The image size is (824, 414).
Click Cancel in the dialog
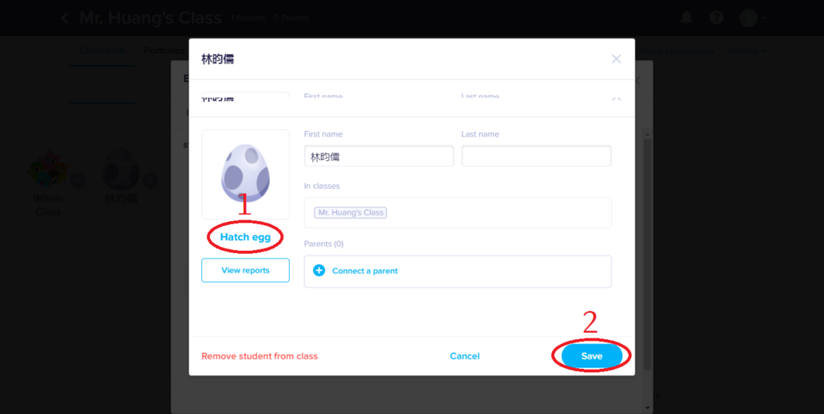464,356
